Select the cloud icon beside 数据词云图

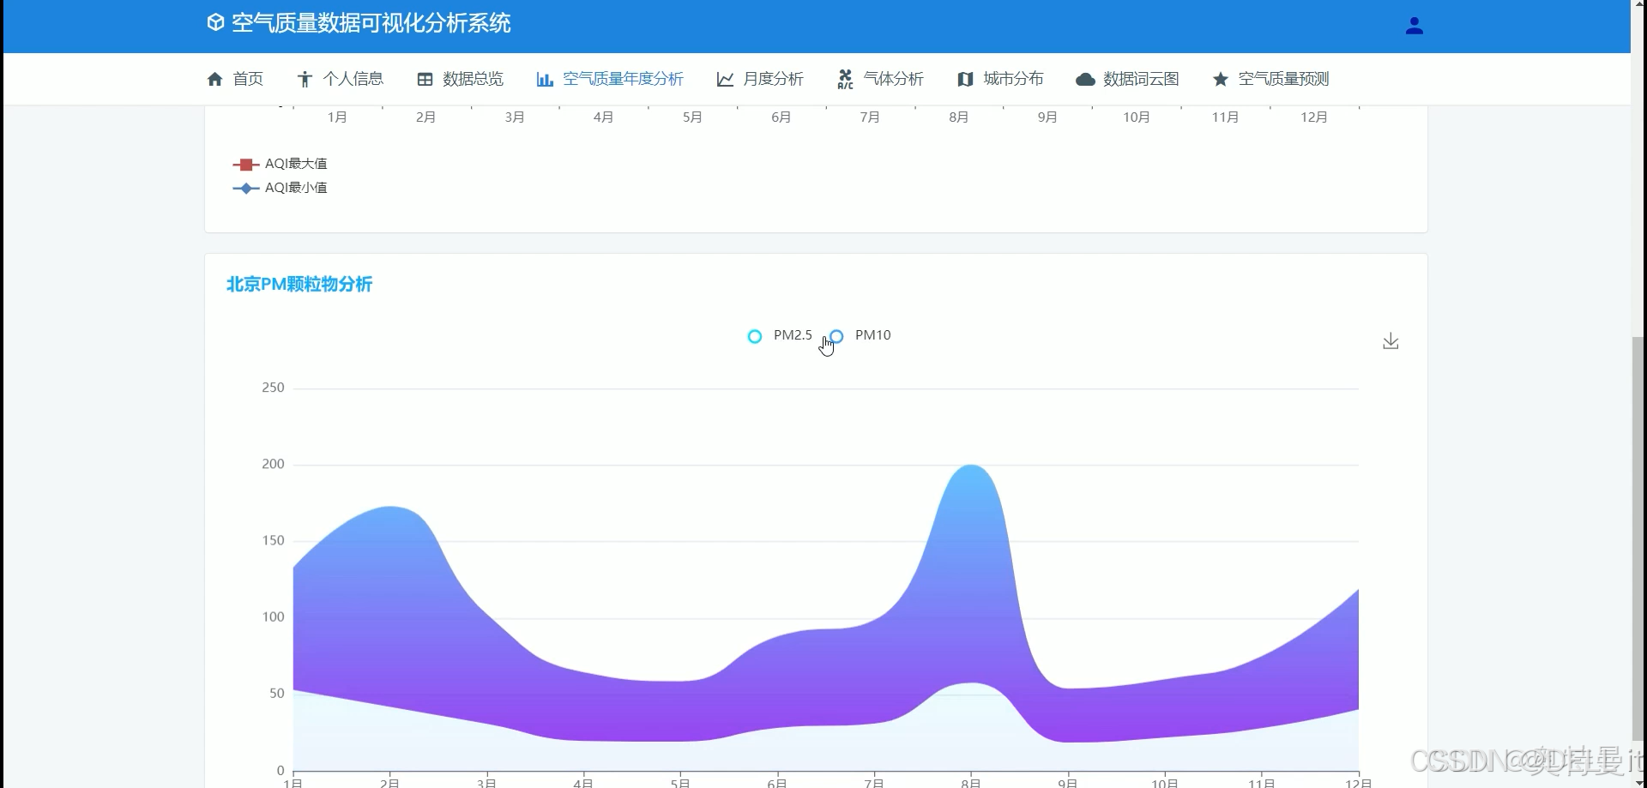point(1085,78)
